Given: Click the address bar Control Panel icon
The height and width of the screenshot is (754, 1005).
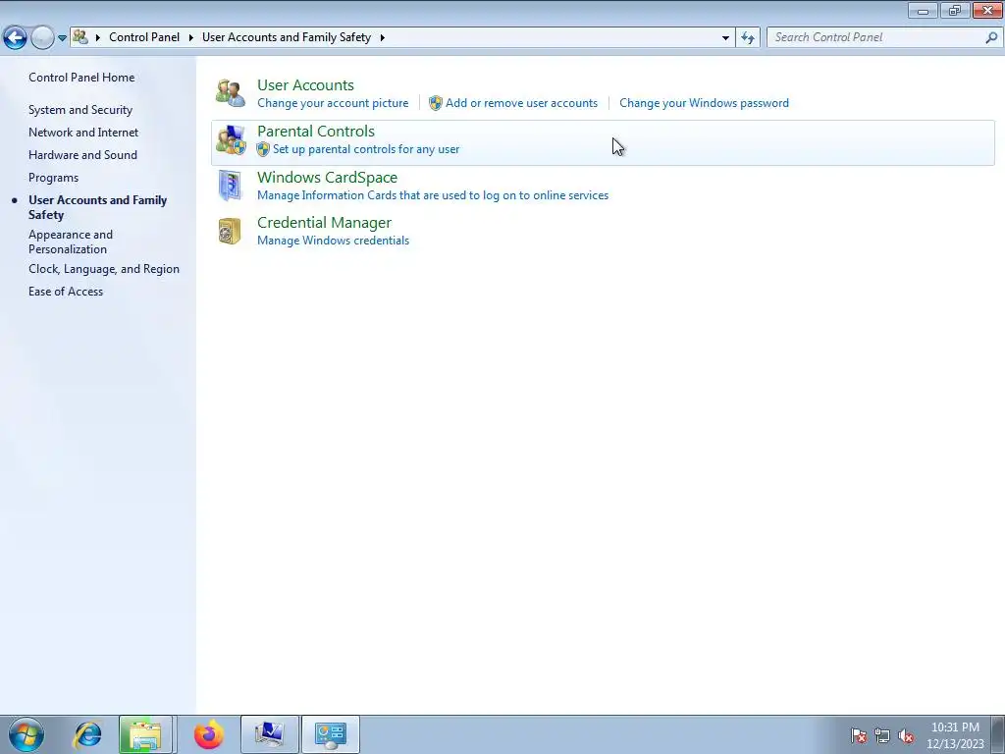Looking at the screenshot, I should click(80, 37).
